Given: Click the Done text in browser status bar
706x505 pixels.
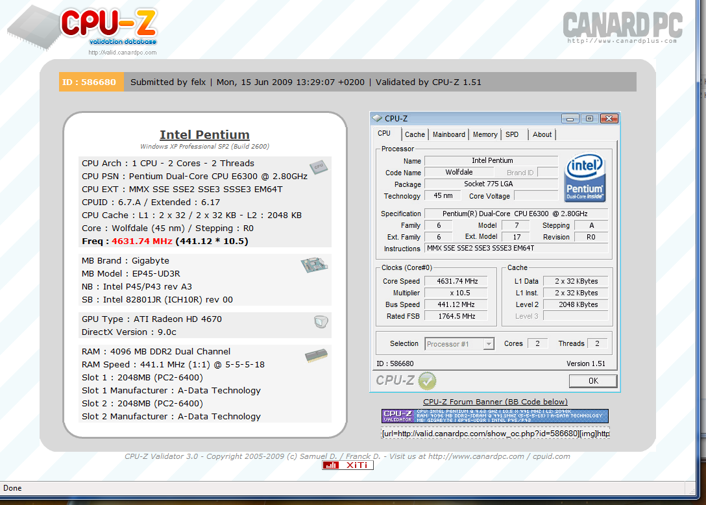Looking at the screenshot, I should (x=12, y=488).
